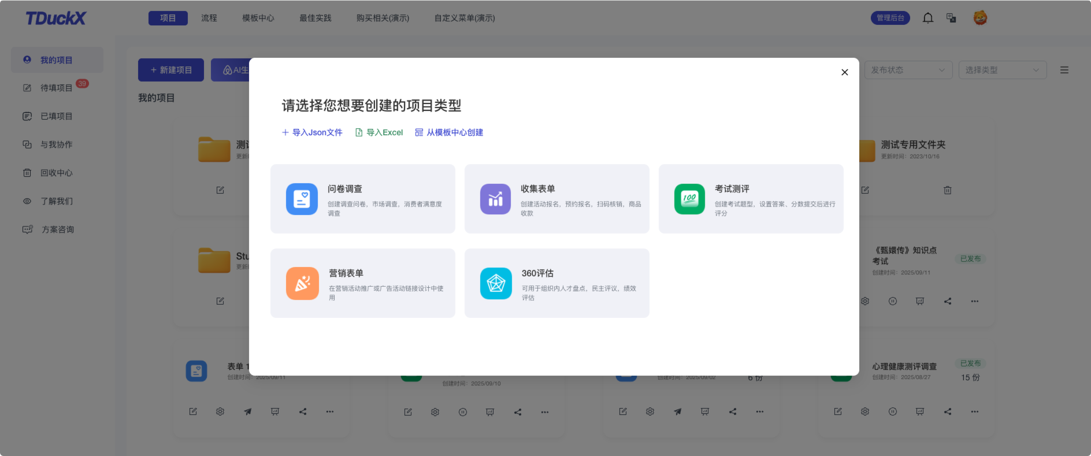Open 了解我们 in the sidebar

pyautogui.click(x=57, y=201)
